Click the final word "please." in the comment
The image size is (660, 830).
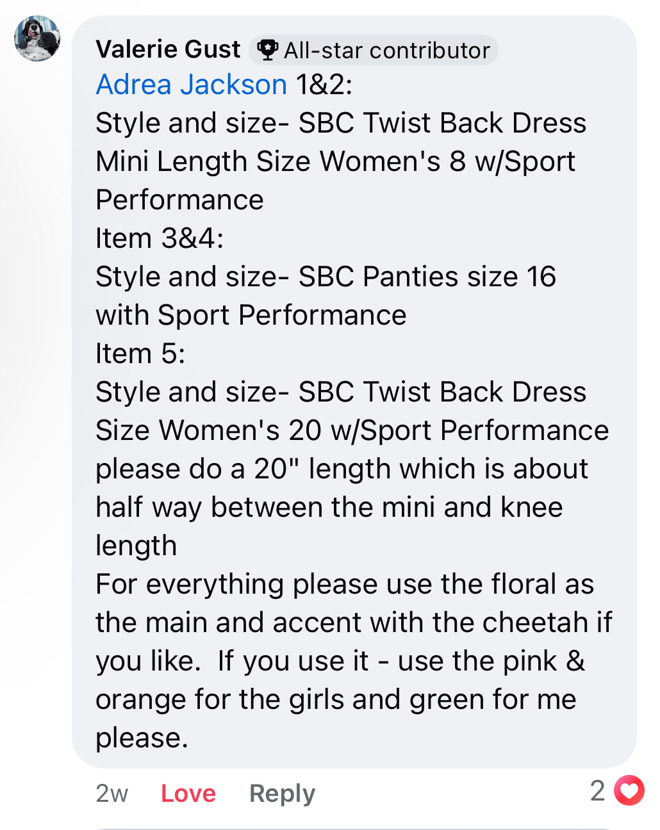pos(142,738)
